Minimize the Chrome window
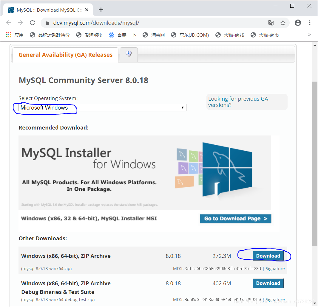The height and width of the screenshot is (307, 318). pos(275,6)
